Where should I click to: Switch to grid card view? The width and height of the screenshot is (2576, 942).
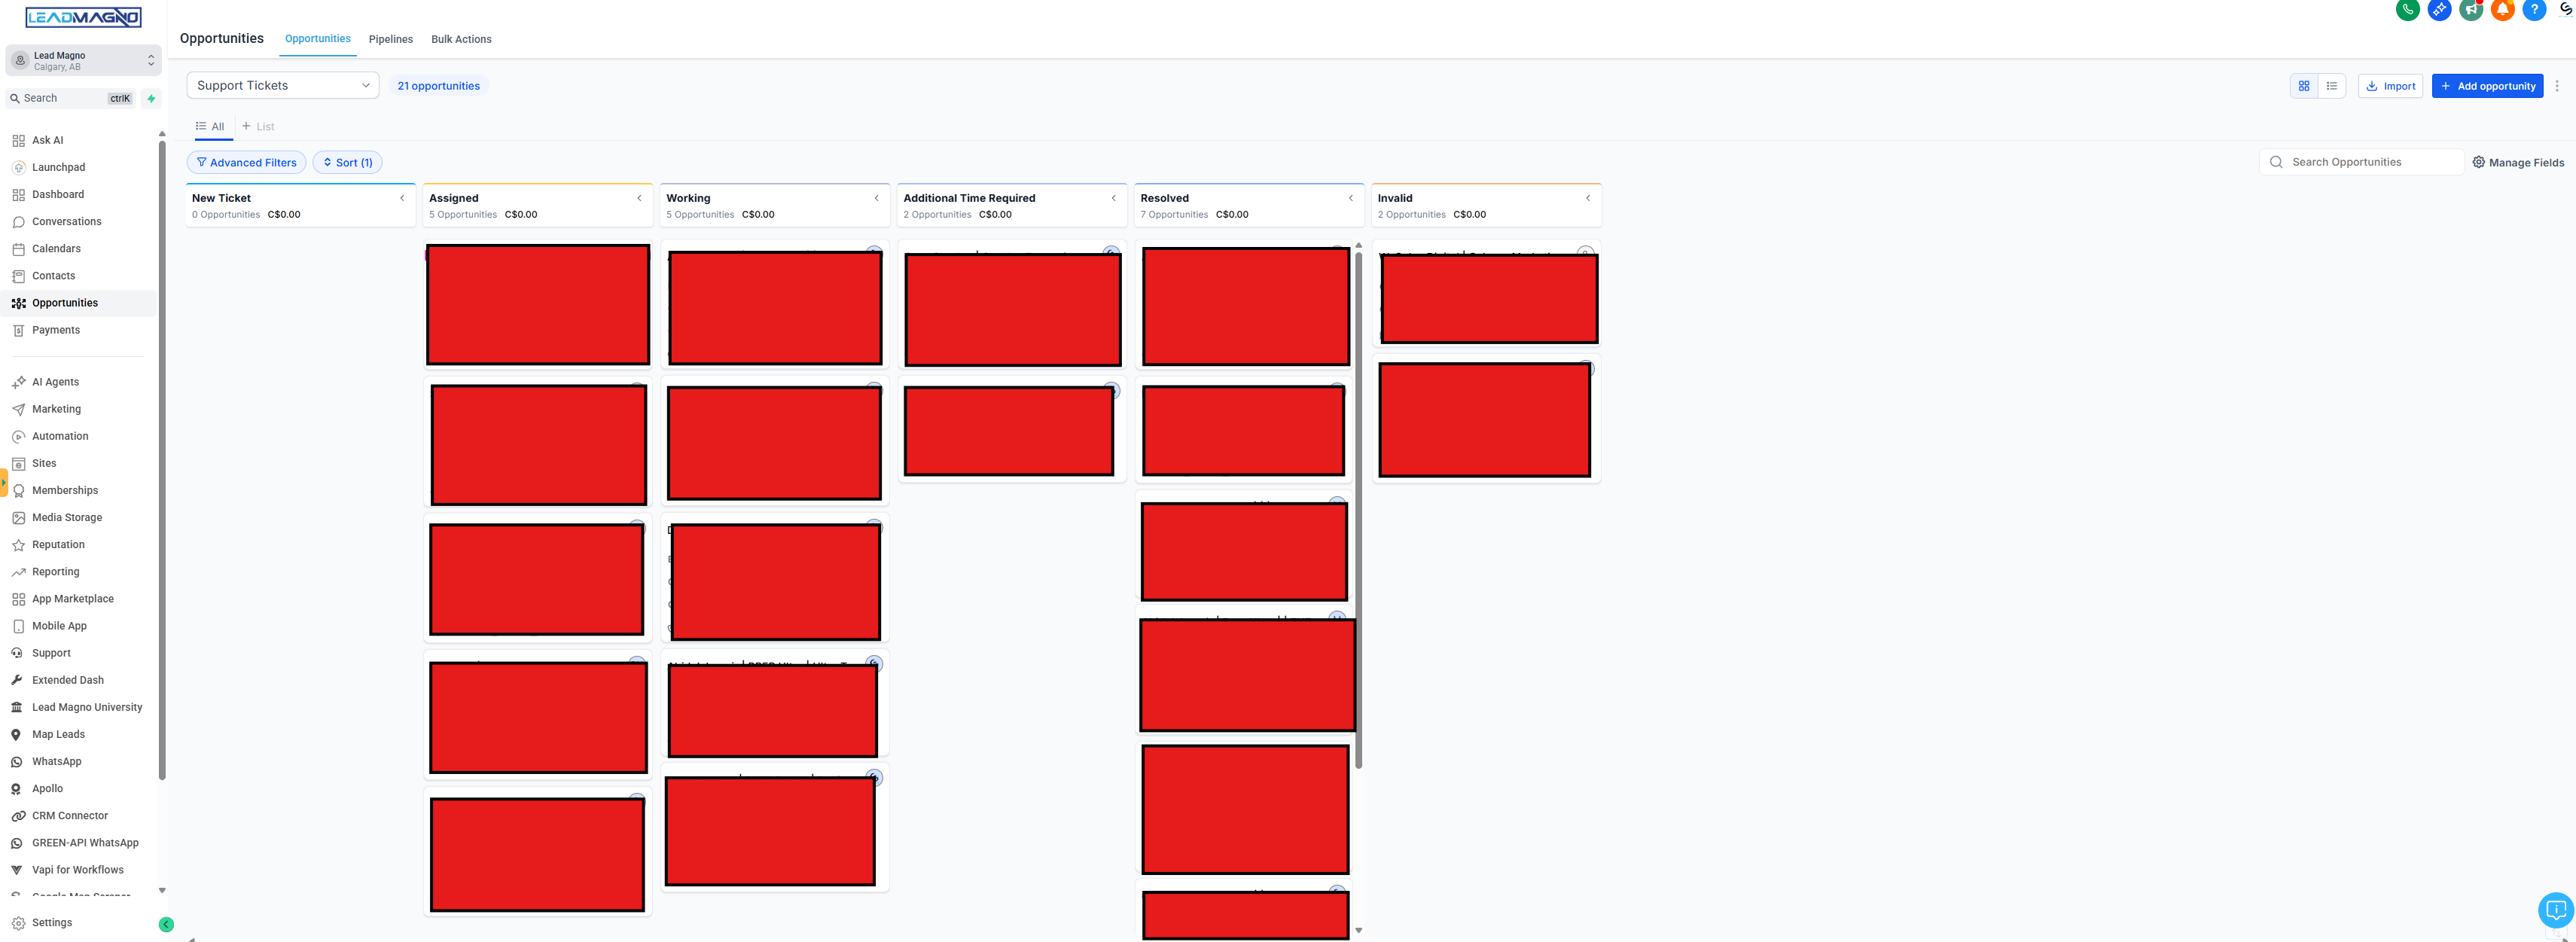click(x=2304, y=86)
